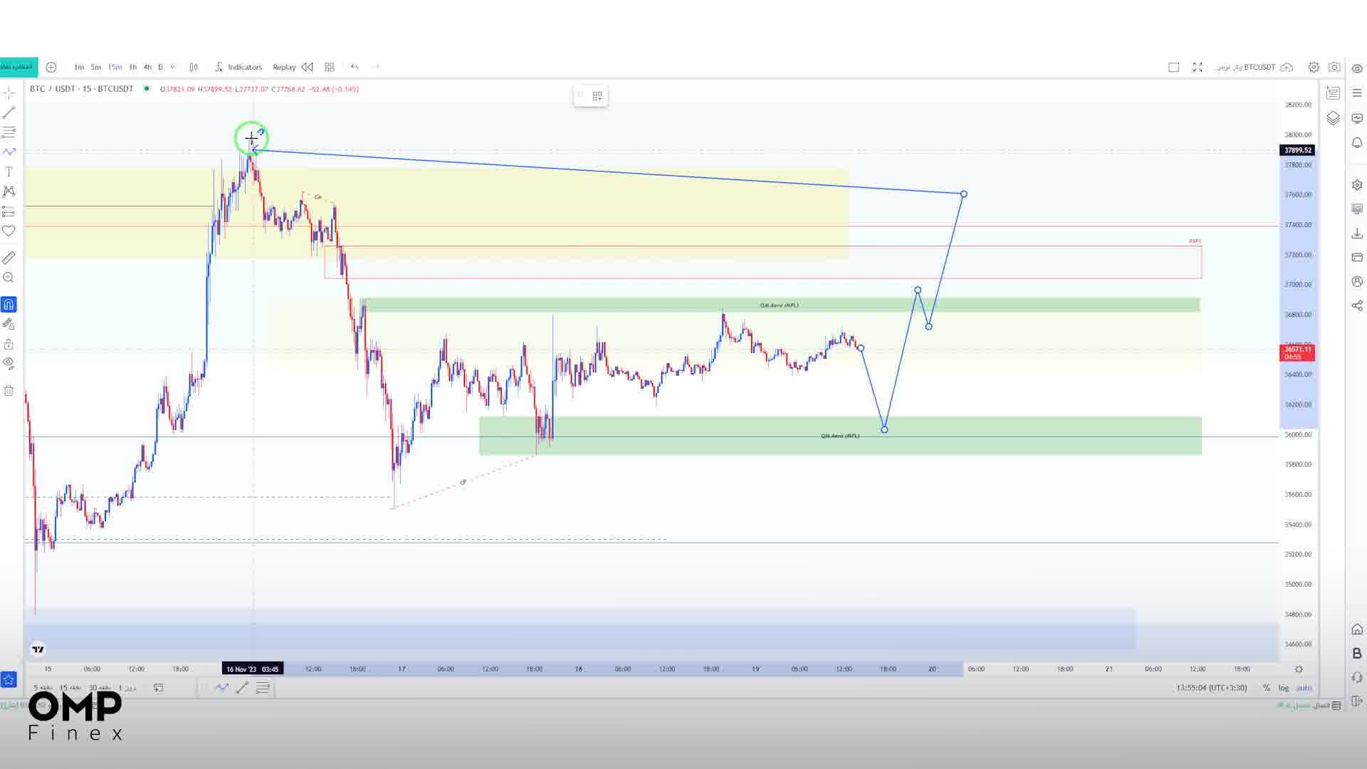This screenshot has height=769, width=1367.
Task: Toggle magnet mode on the left toolbar
Action: (9, 305)
